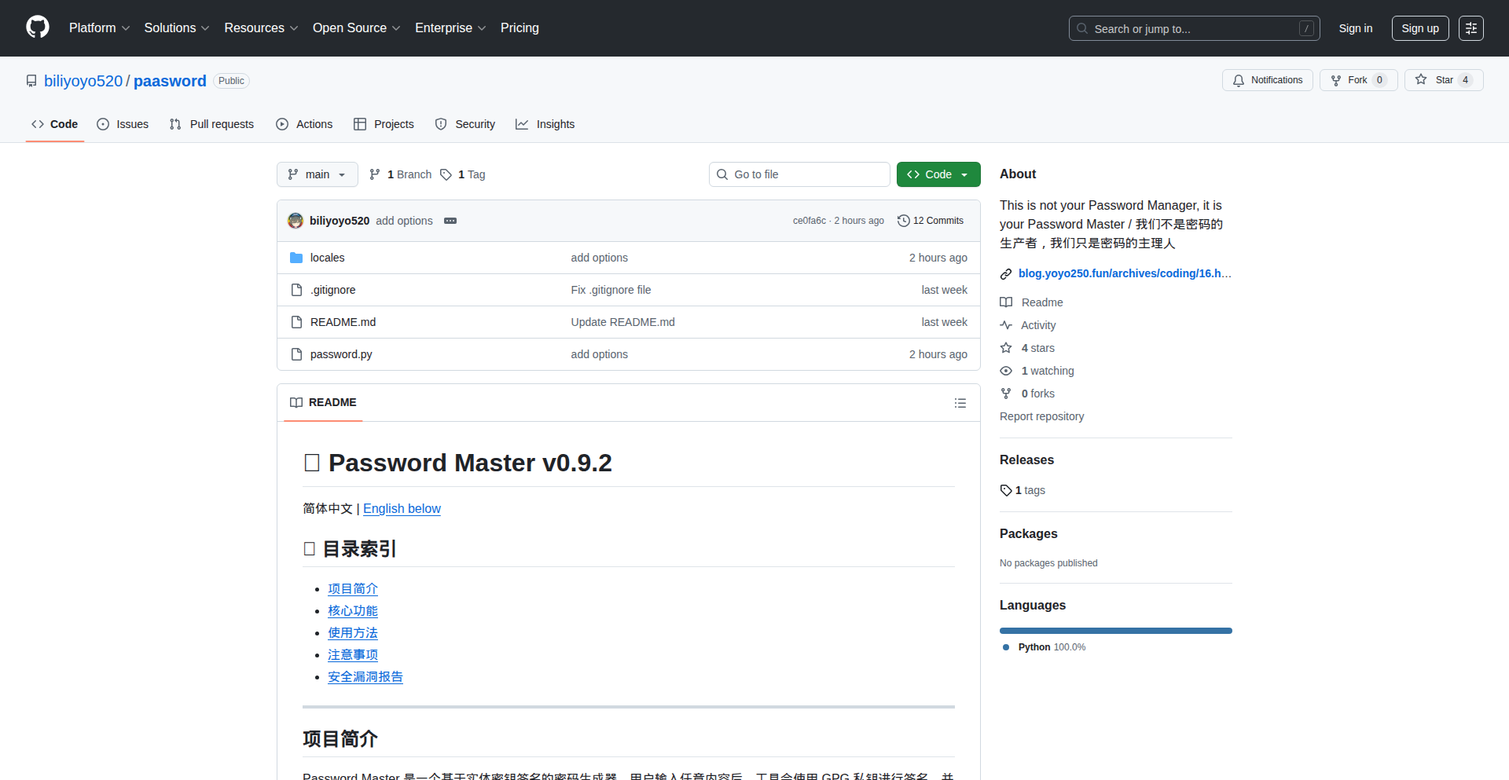
Task: Open 'Fix .gitignore file' commit message
Action: point(611,290)
